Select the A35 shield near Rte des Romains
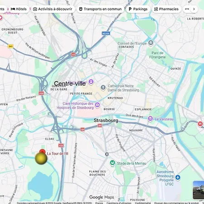The width and height of the screenshot is (204, 204). point(41,93)
